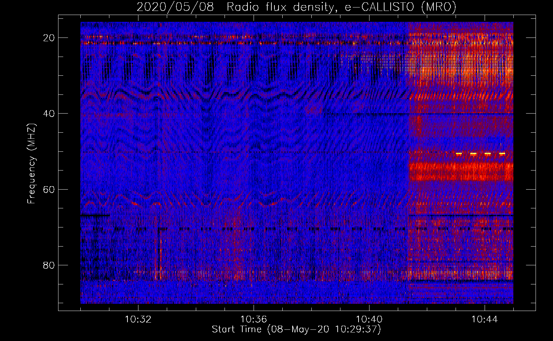553x341 pixels.
Task: Click the "10:32" time tick label
Action: (x=138, y=320)
